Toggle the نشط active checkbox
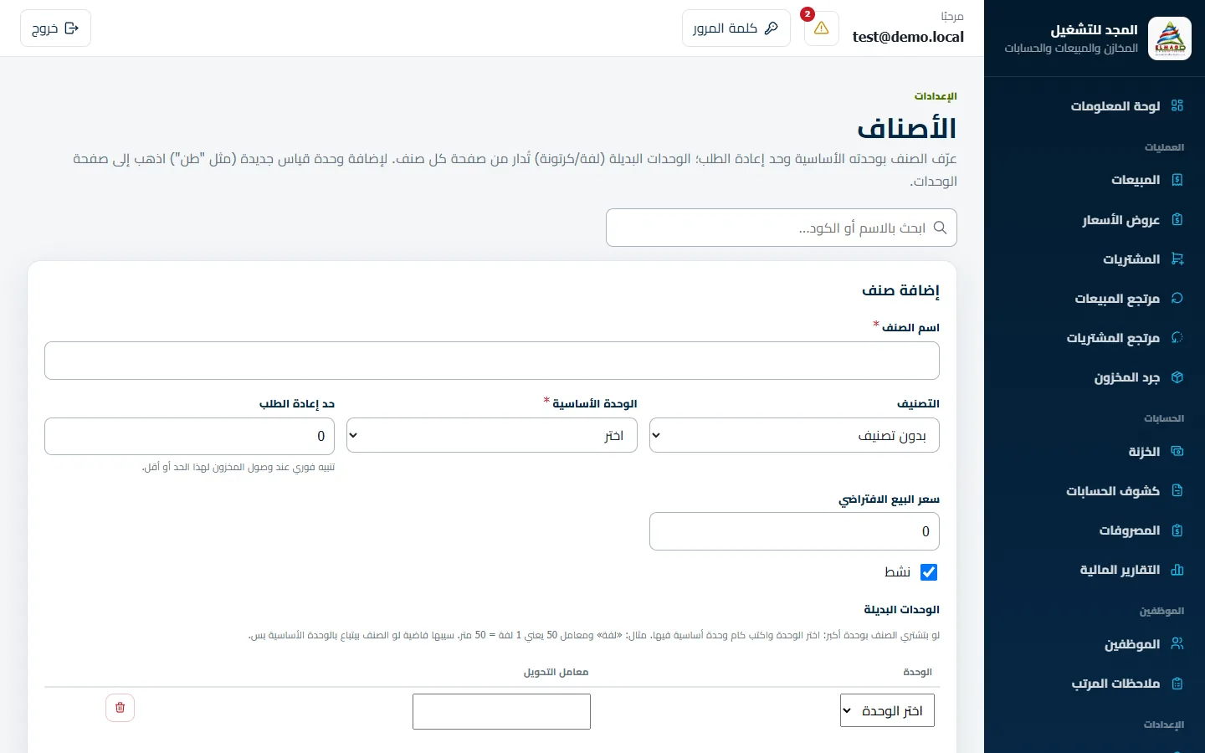Screen dimensions: 1205x753 tap(929, 572)
